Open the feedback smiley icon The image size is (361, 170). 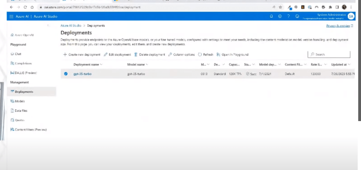(297, 16)
